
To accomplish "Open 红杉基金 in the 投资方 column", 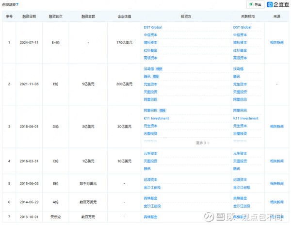I will click(x=150, y=50).
